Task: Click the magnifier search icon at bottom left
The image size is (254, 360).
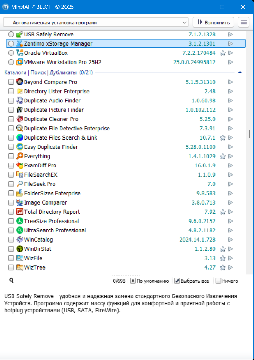Action: 11,281
